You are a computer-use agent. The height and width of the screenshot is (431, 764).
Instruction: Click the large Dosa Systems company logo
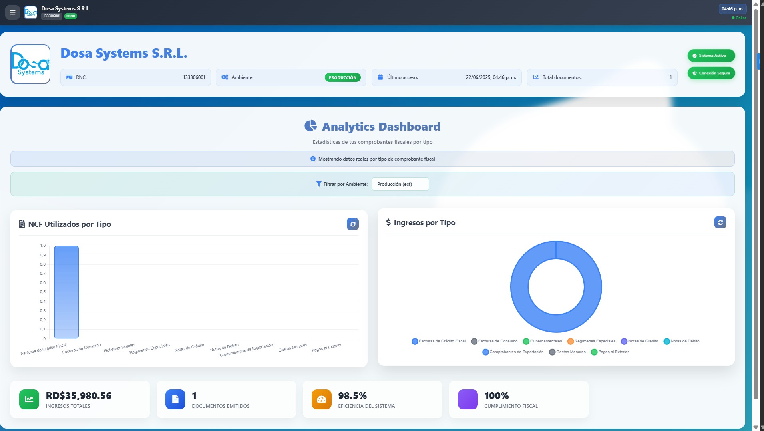pyautogui.click(x=30, y=64)
